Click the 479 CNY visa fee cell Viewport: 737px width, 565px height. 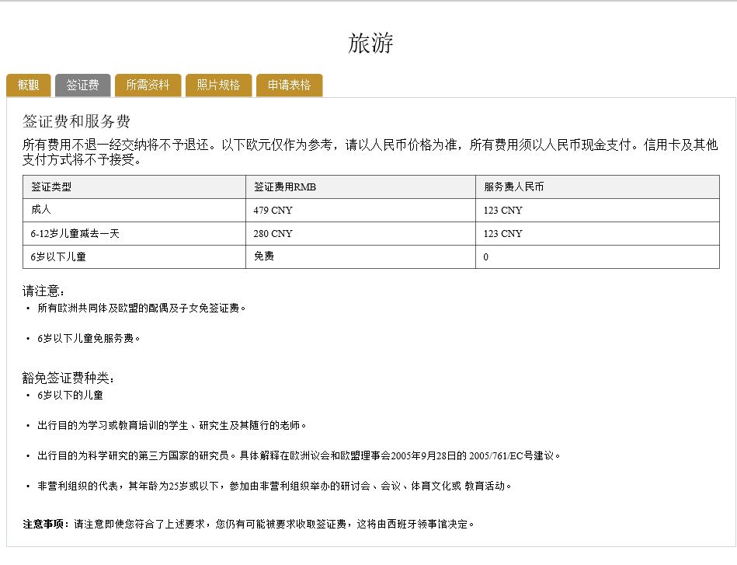[273, 211]
